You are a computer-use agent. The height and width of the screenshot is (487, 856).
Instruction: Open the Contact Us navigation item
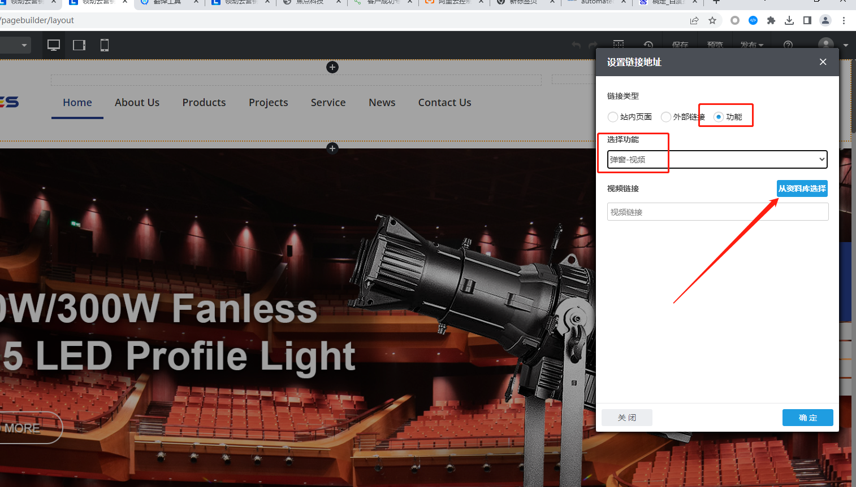[444, 102]
